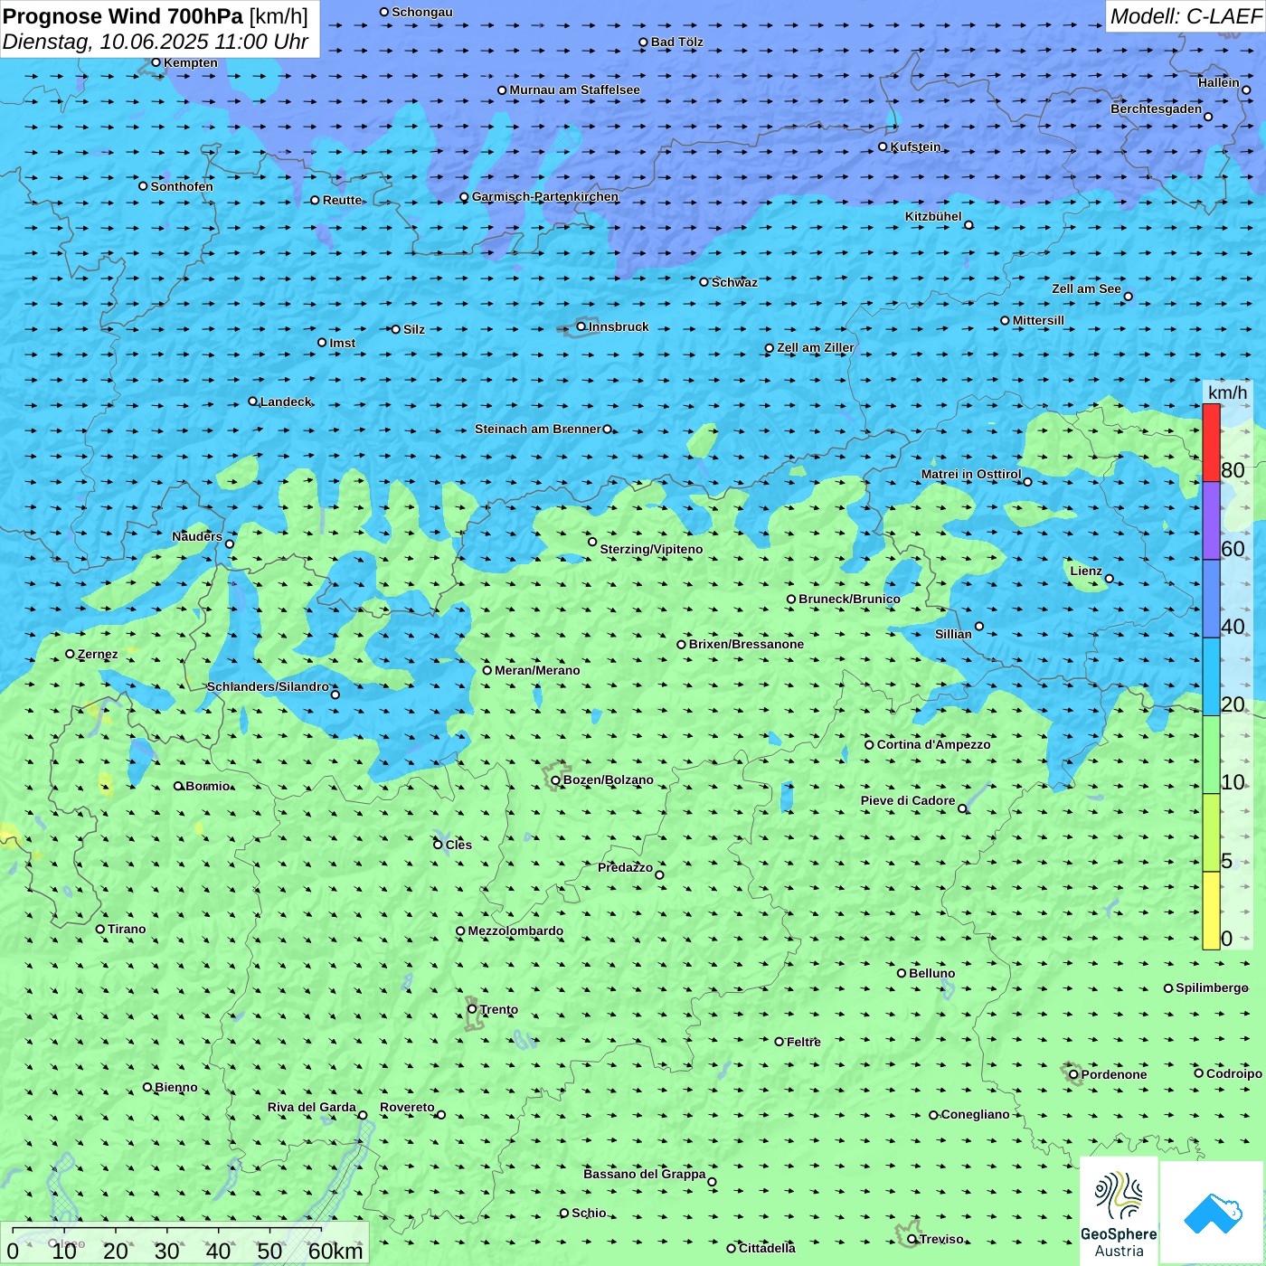
Task: Click the Zell am See label
Action: 1086,288
